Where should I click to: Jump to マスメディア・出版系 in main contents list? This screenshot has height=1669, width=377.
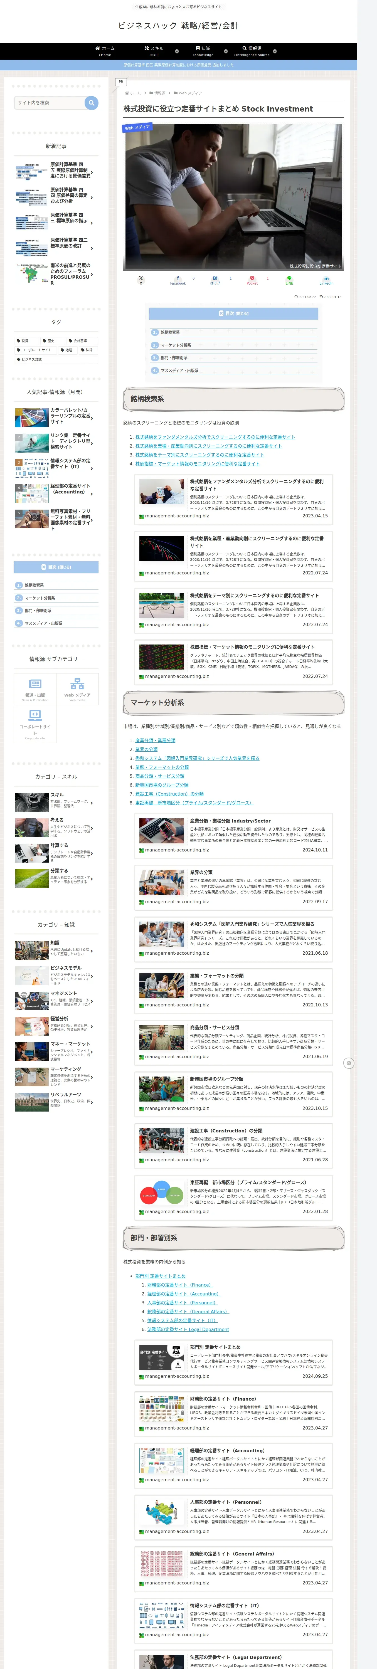179,371
